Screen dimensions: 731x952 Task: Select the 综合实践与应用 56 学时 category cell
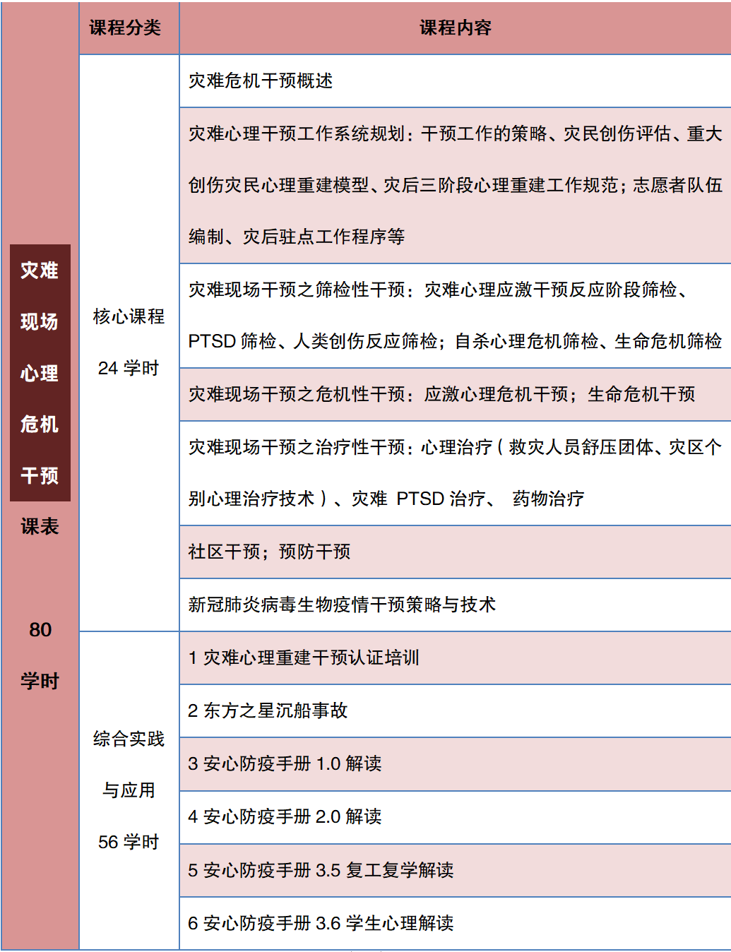(129, 790)
